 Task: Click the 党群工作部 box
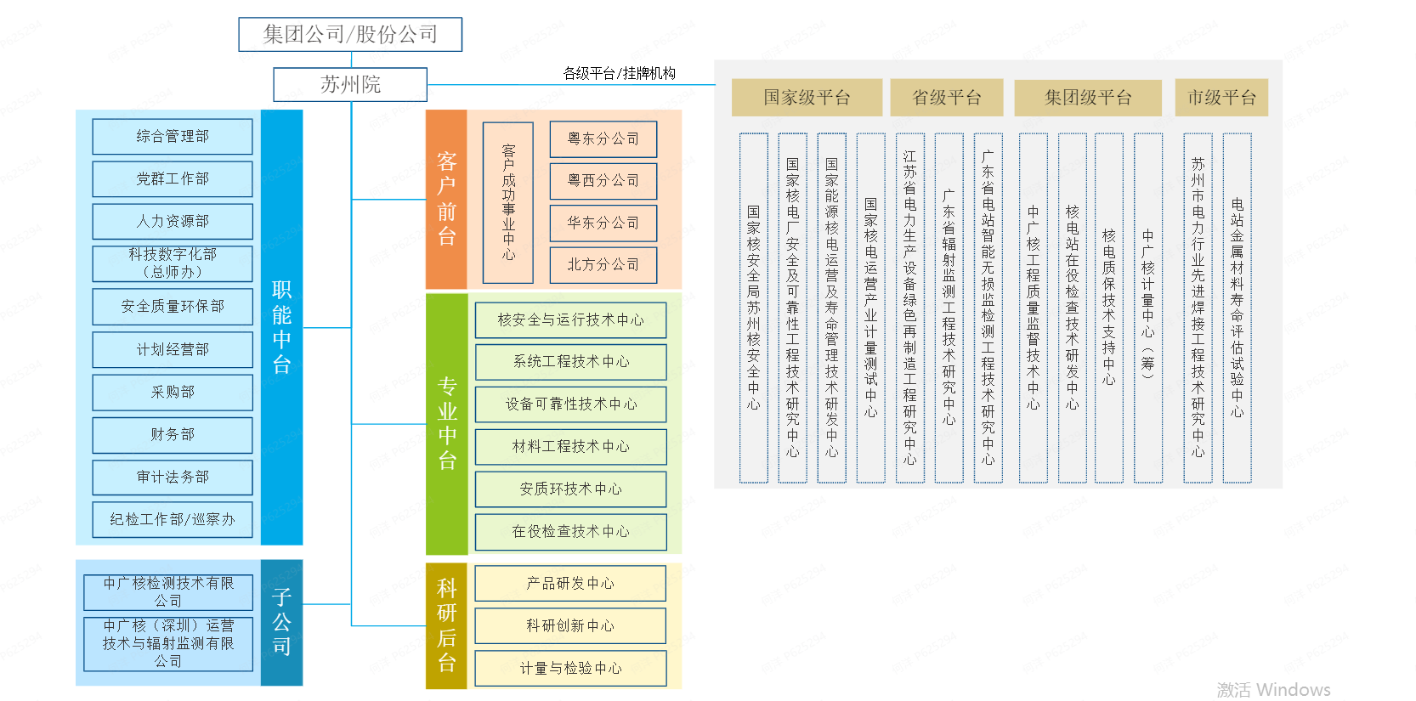[173, 179]
